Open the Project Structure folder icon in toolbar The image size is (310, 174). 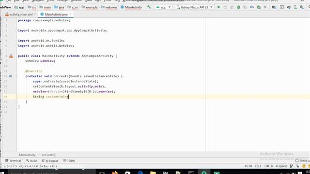pyautogui.click(x=274, y=7)
